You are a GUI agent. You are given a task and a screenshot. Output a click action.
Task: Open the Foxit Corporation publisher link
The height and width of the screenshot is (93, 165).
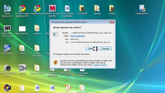coord(77,36)
